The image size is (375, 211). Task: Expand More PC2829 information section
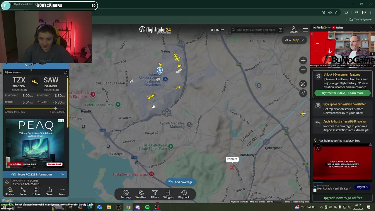pos(35,174)
